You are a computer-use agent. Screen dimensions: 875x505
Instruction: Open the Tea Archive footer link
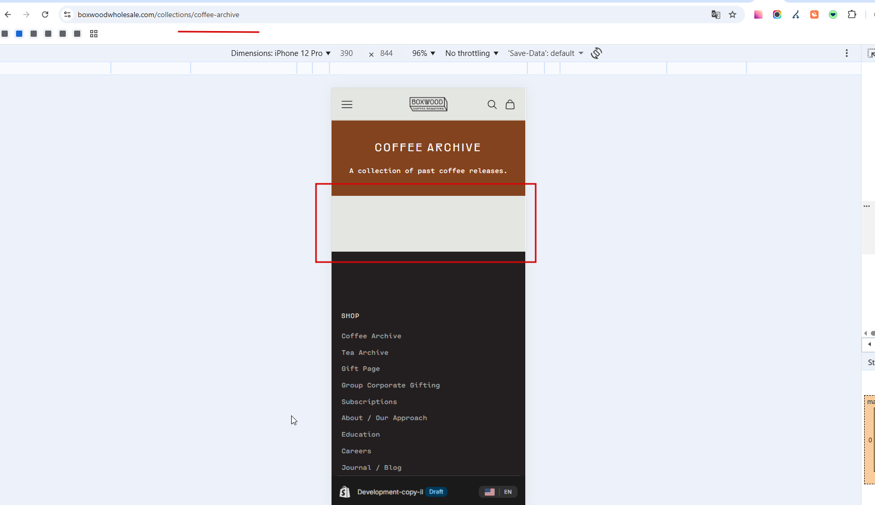pyautogui.click(x=365, y=353)
